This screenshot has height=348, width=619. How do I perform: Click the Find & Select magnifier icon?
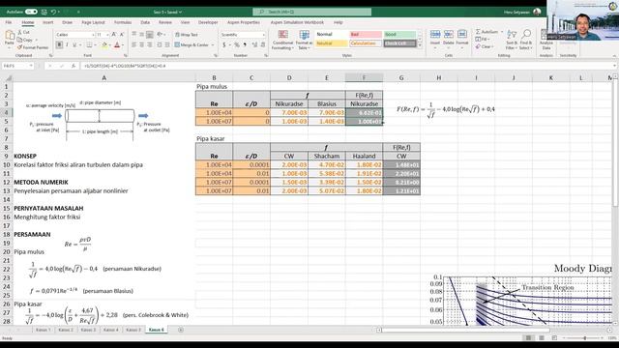click(x=526, y=35)
